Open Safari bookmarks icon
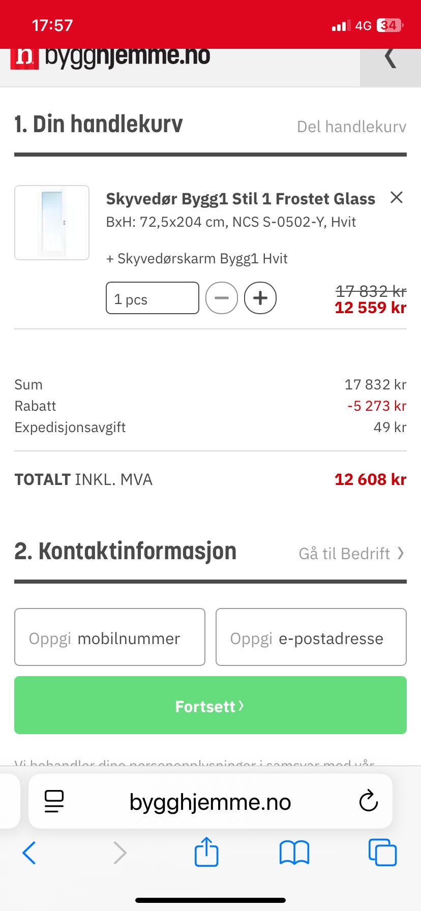Image resolution: width=421 pixels, height=911 pixels. click(x=294, y=853)
